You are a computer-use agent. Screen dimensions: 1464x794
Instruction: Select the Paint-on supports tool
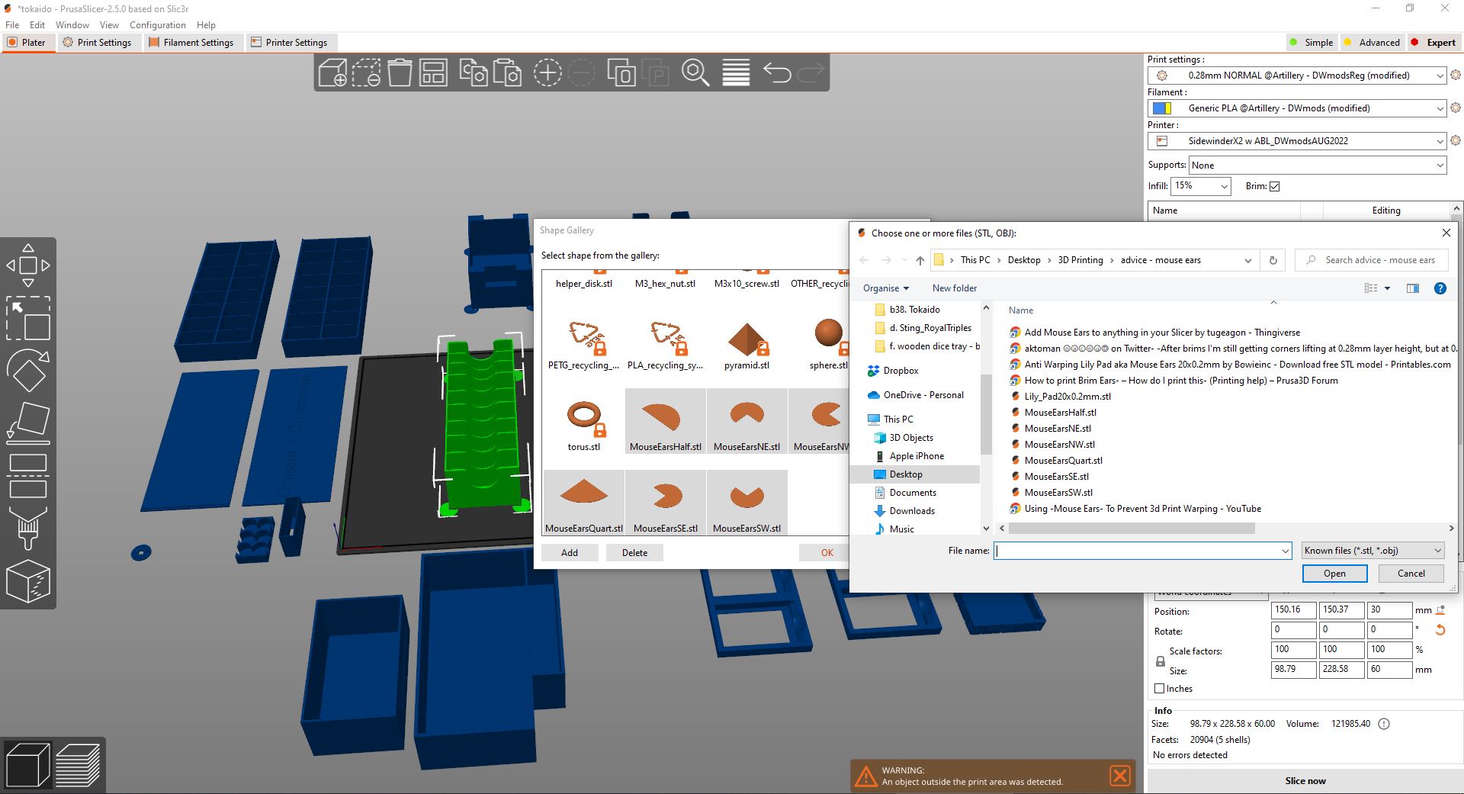28,528
